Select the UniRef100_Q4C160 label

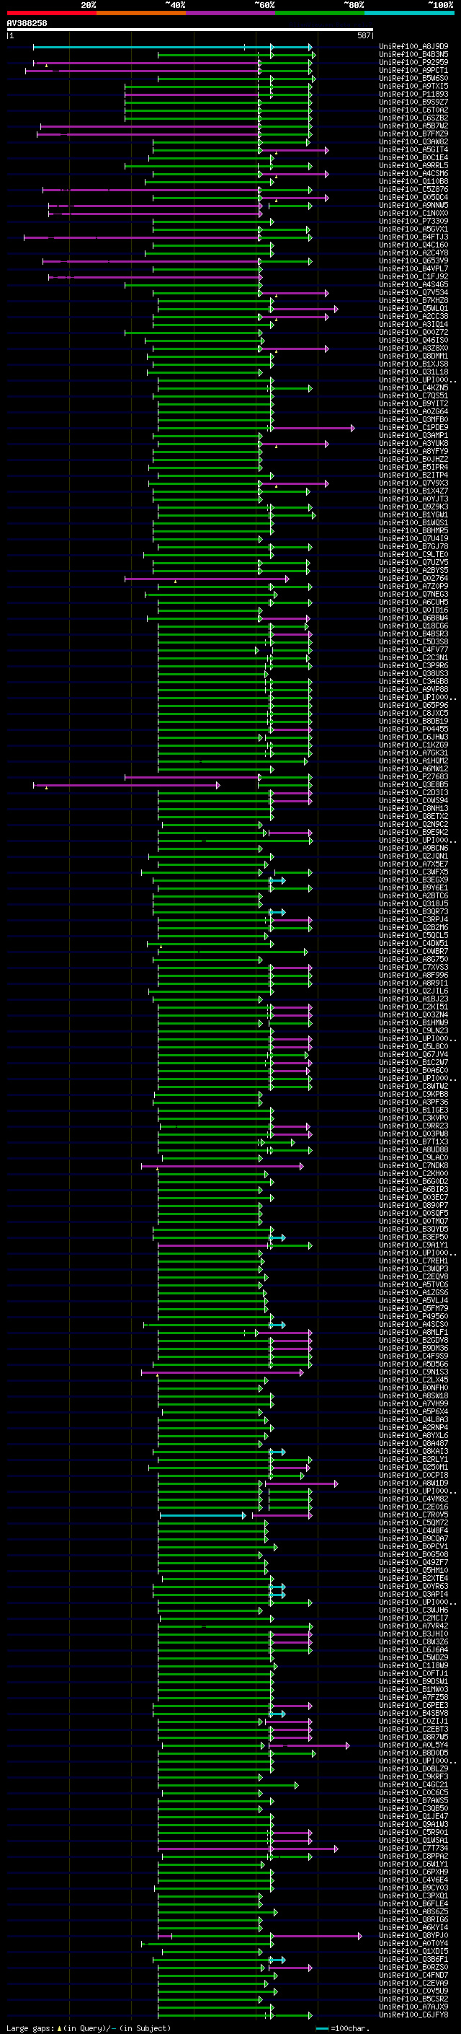[x=413, y=245]
